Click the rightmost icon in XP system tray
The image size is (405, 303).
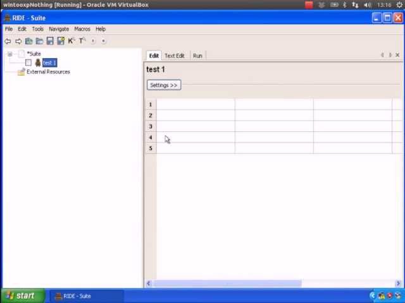pyautogui.click(x=398, y=295)
